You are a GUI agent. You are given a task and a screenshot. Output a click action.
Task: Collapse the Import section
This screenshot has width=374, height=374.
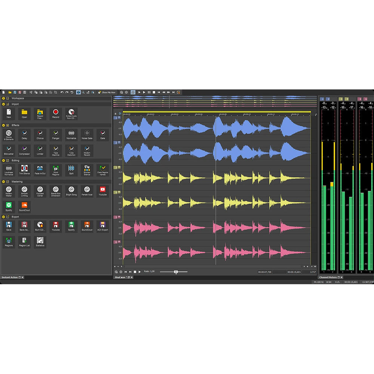(x=3, y=104)
